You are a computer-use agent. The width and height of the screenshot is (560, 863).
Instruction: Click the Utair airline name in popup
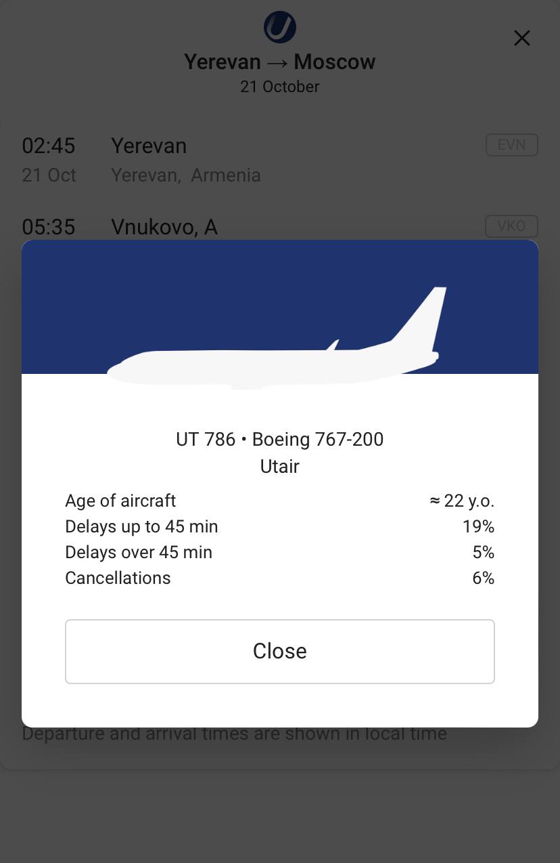(x=279, y=467)
